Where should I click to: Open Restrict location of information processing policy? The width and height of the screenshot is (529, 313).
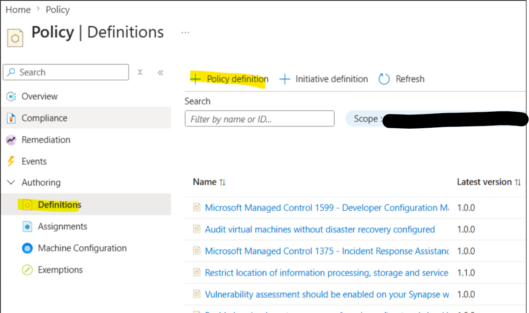point(327,273)
